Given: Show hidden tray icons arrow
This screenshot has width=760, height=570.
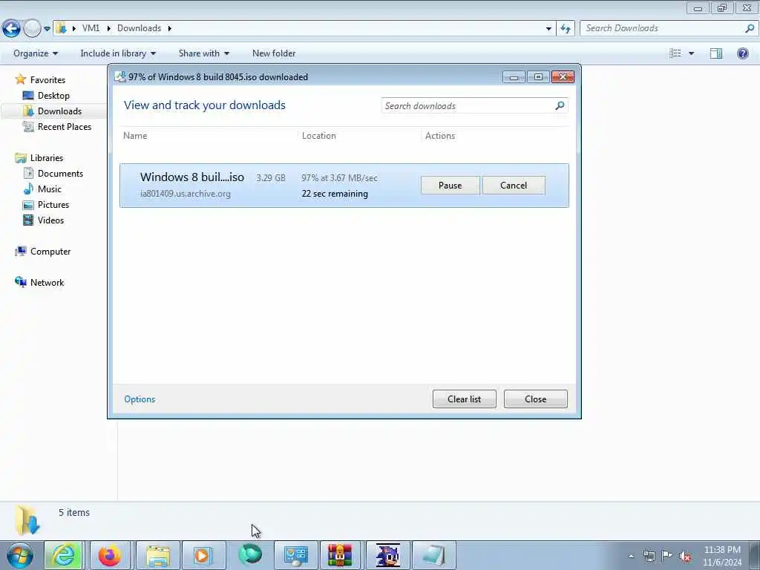Looking at the screenshot, I should point(631,557).
